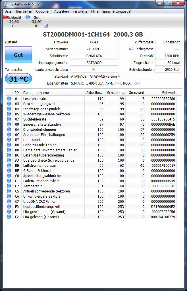Click the Firmware field CC43
187x291 pixels.
[94, 42]
